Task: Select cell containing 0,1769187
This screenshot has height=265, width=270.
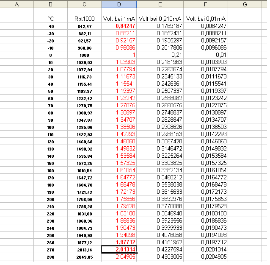Action: (x=160, y=26)
